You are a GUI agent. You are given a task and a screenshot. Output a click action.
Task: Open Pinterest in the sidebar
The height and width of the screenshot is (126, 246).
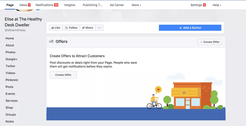(12, 80)
